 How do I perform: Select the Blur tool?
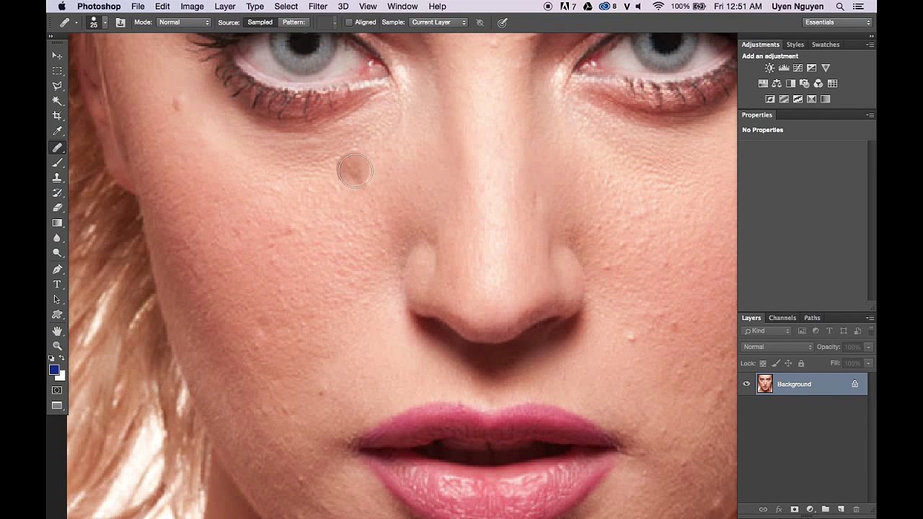(x=57, y=238)
